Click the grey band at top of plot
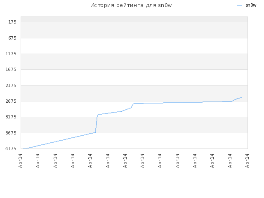The image size is (264, 198). pyautogui.click(x=134, y=19)
